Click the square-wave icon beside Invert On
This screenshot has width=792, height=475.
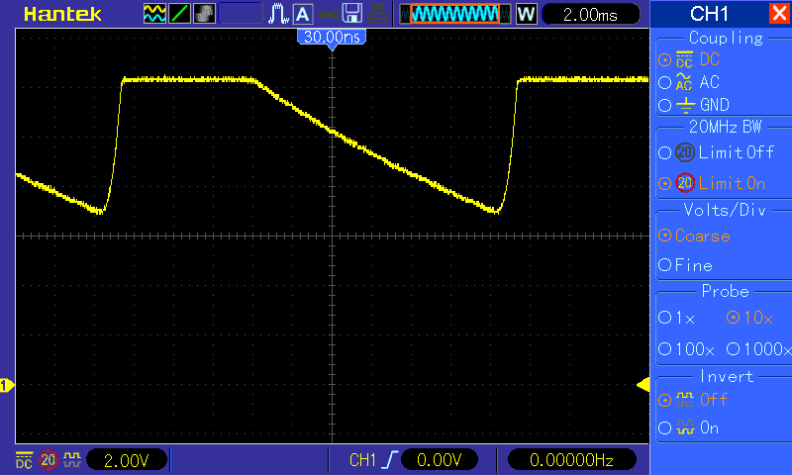click(685, 427)
